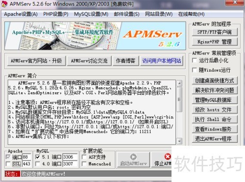Open the 在线帮助(H) menu
245x182 pixels.
(x=191, y=14)
